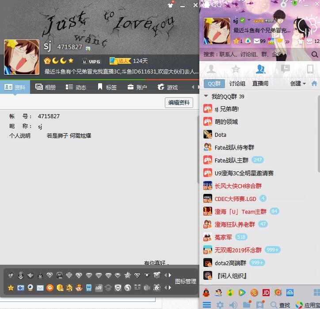Click the gold star icon in profile icon bar
This screenshot has width=320, height=309.
11,288
